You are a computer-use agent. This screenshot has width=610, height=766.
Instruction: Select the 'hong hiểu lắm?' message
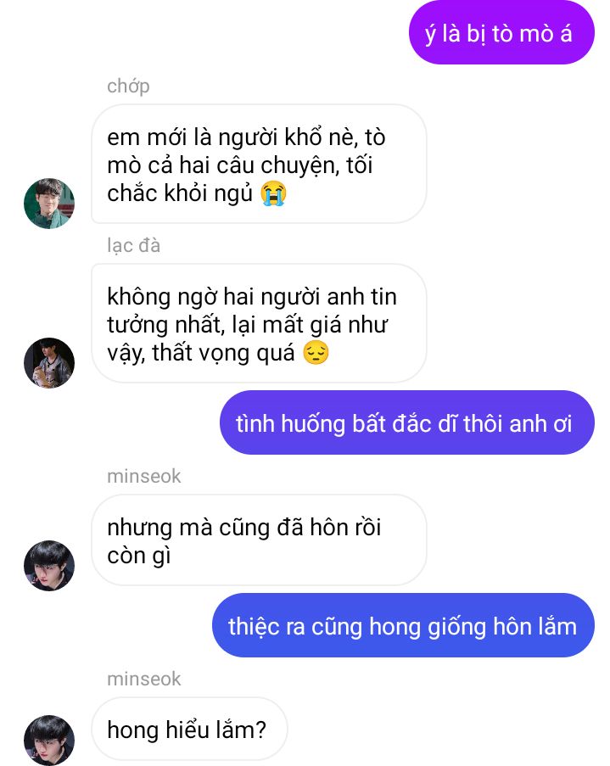tap(189, 729)
